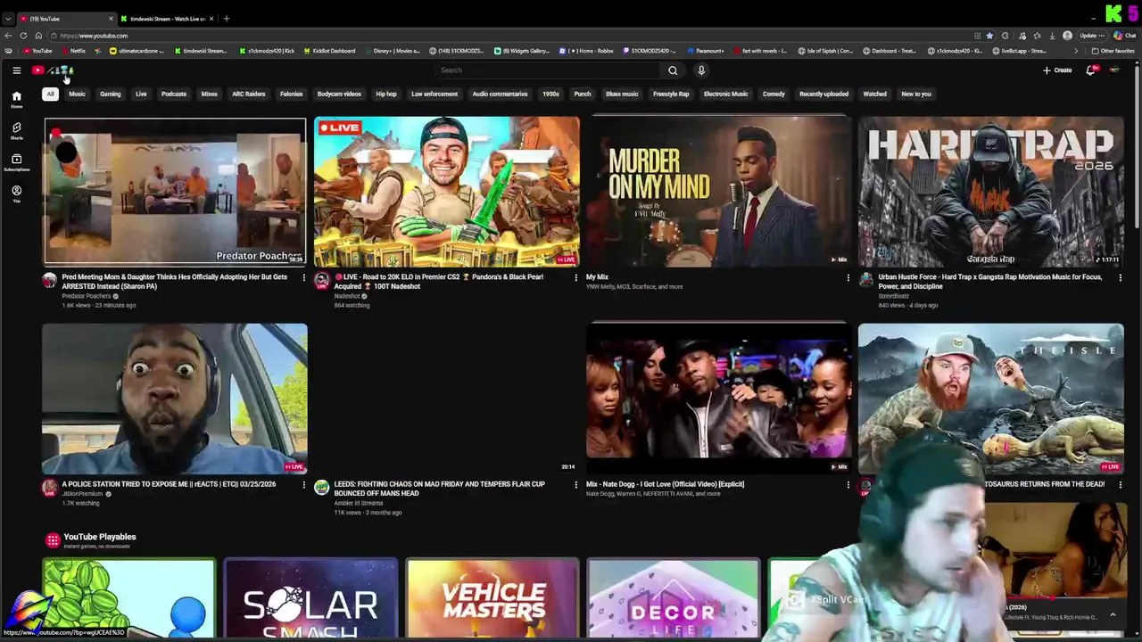Select the Podcasts filter chip

click(174, 94)
